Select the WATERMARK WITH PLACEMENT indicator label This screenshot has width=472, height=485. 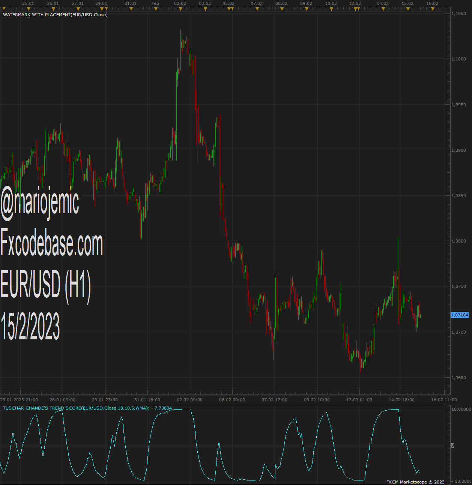point(55,15)
